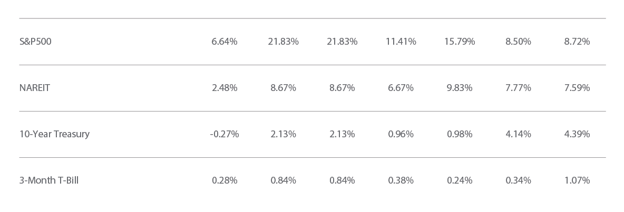This screenshot has width=624, height=212.
Task: Click the 15.79% S&P500 value
Action: coord(460,41)
